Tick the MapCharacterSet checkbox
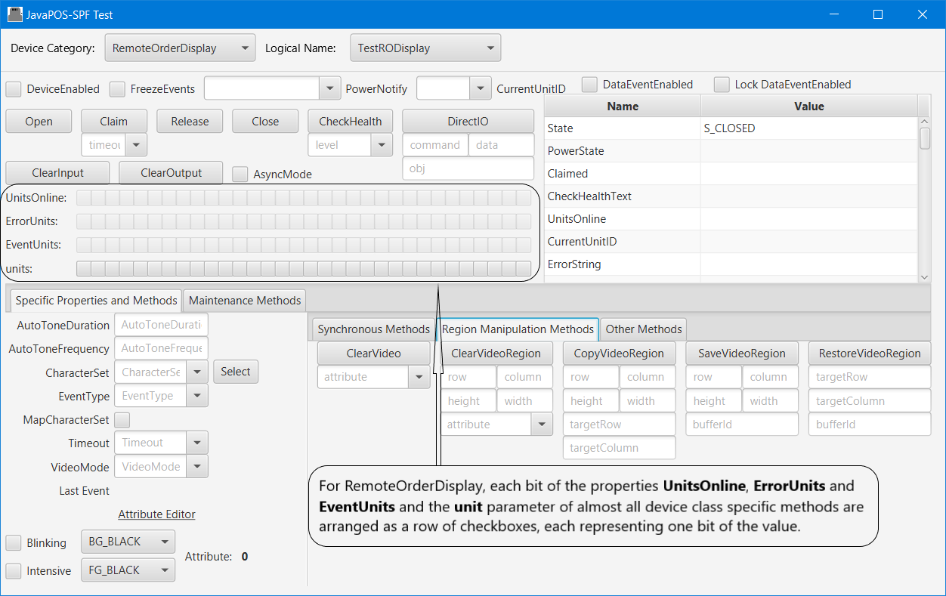This screenshot has width=946, height=596. pyautogui.click(x=122, y=420)
